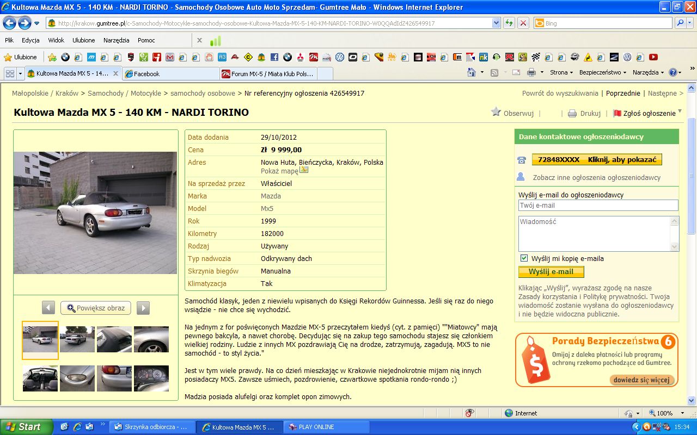Click the Obserwuj star icon
The width and height of the screenshot is (697, 435).
pos(496,112)
